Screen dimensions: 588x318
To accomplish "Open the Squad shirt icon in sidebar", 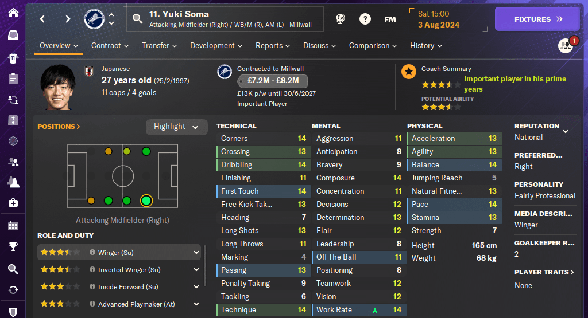I will pyautogui.click(x=13, y=58).
